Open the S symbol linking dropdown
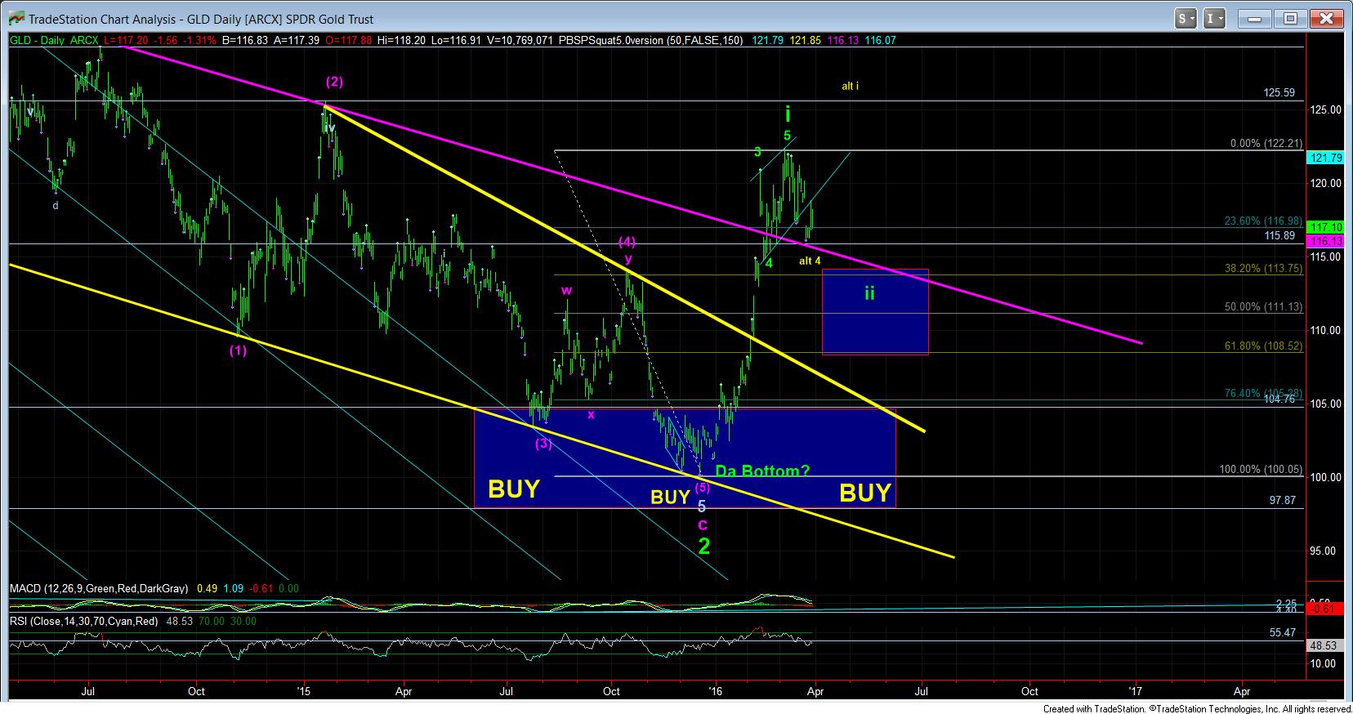Image resolution: width=1353 pixels, height=714 pixels. (x=1186, y=18)
